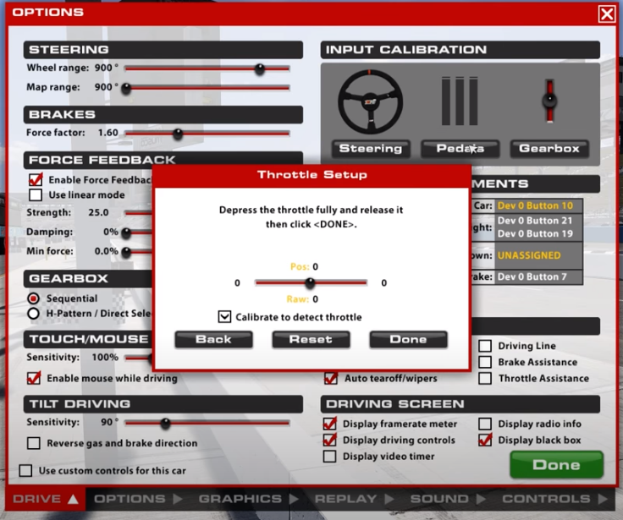623x520 pixels.
Task: Enable Use linear mode checkbox
Action: 36,195
